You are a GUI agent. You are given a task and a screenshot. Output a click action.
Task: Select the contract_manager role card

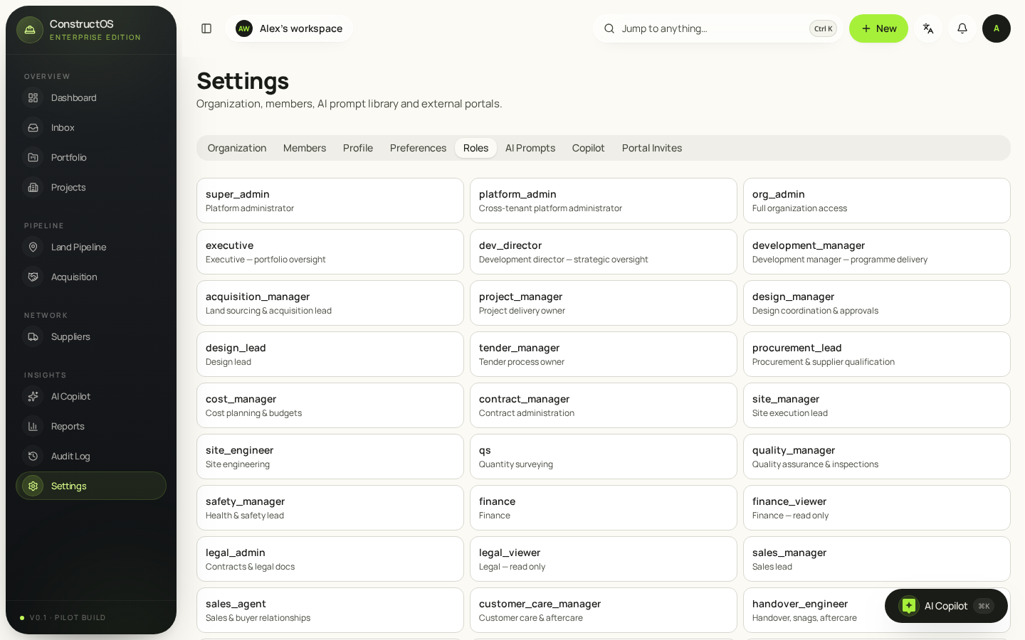click(604, 405)
